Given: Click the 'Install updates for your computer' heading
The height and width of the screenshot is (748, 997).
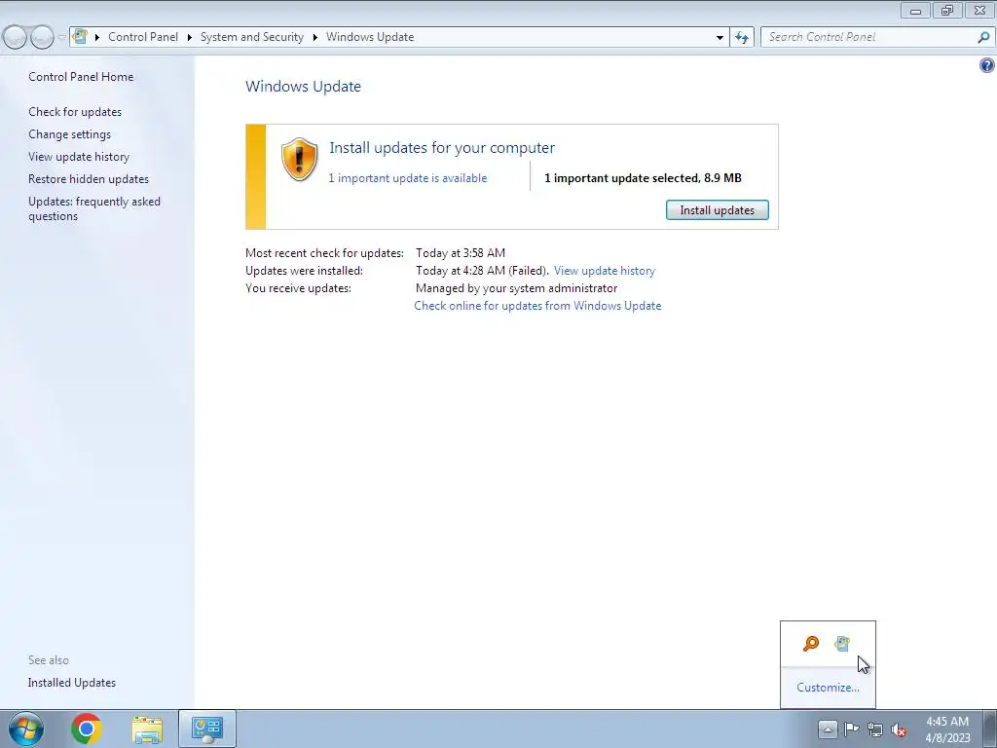Looking at the screenshot, I should point(442,148).
